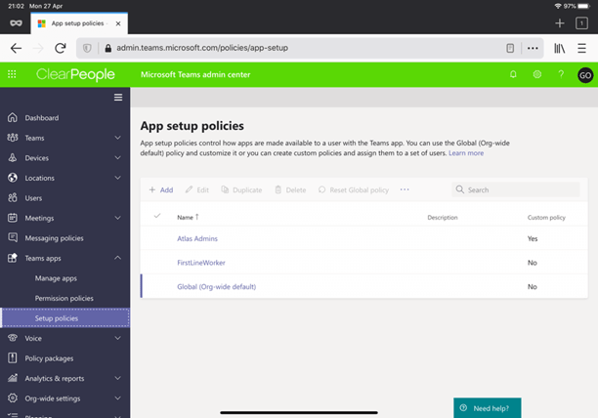Screen dimensions: 598x418
Task: Click the Voice phone icon
Action: pyautogui.click(x=12, y=338)
